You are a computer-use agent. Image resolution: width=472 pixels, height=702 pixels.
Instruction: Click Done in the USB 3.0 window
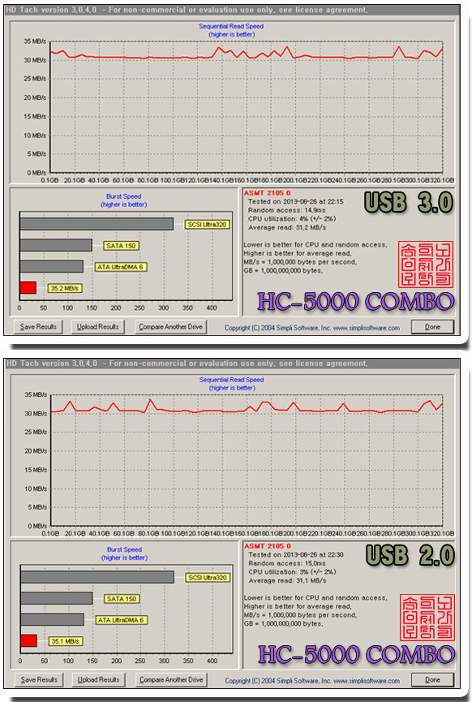[432, 327]
